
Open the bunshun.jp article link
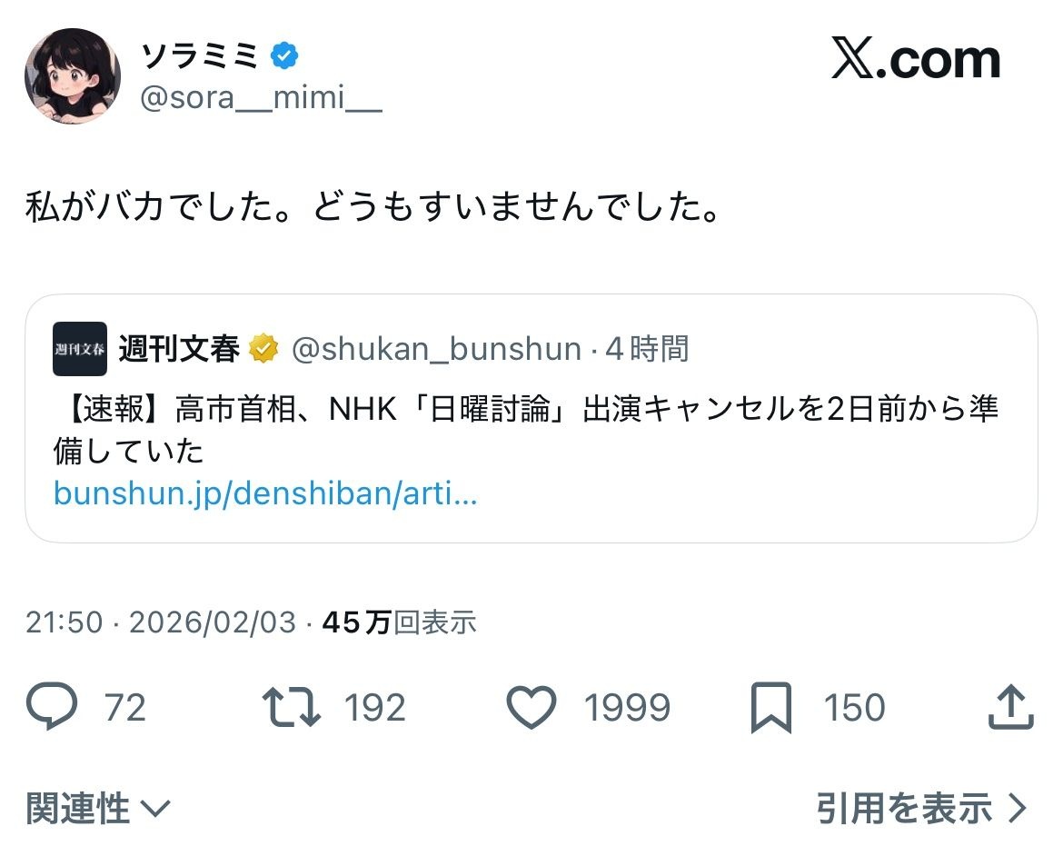(x=265, y=493)
